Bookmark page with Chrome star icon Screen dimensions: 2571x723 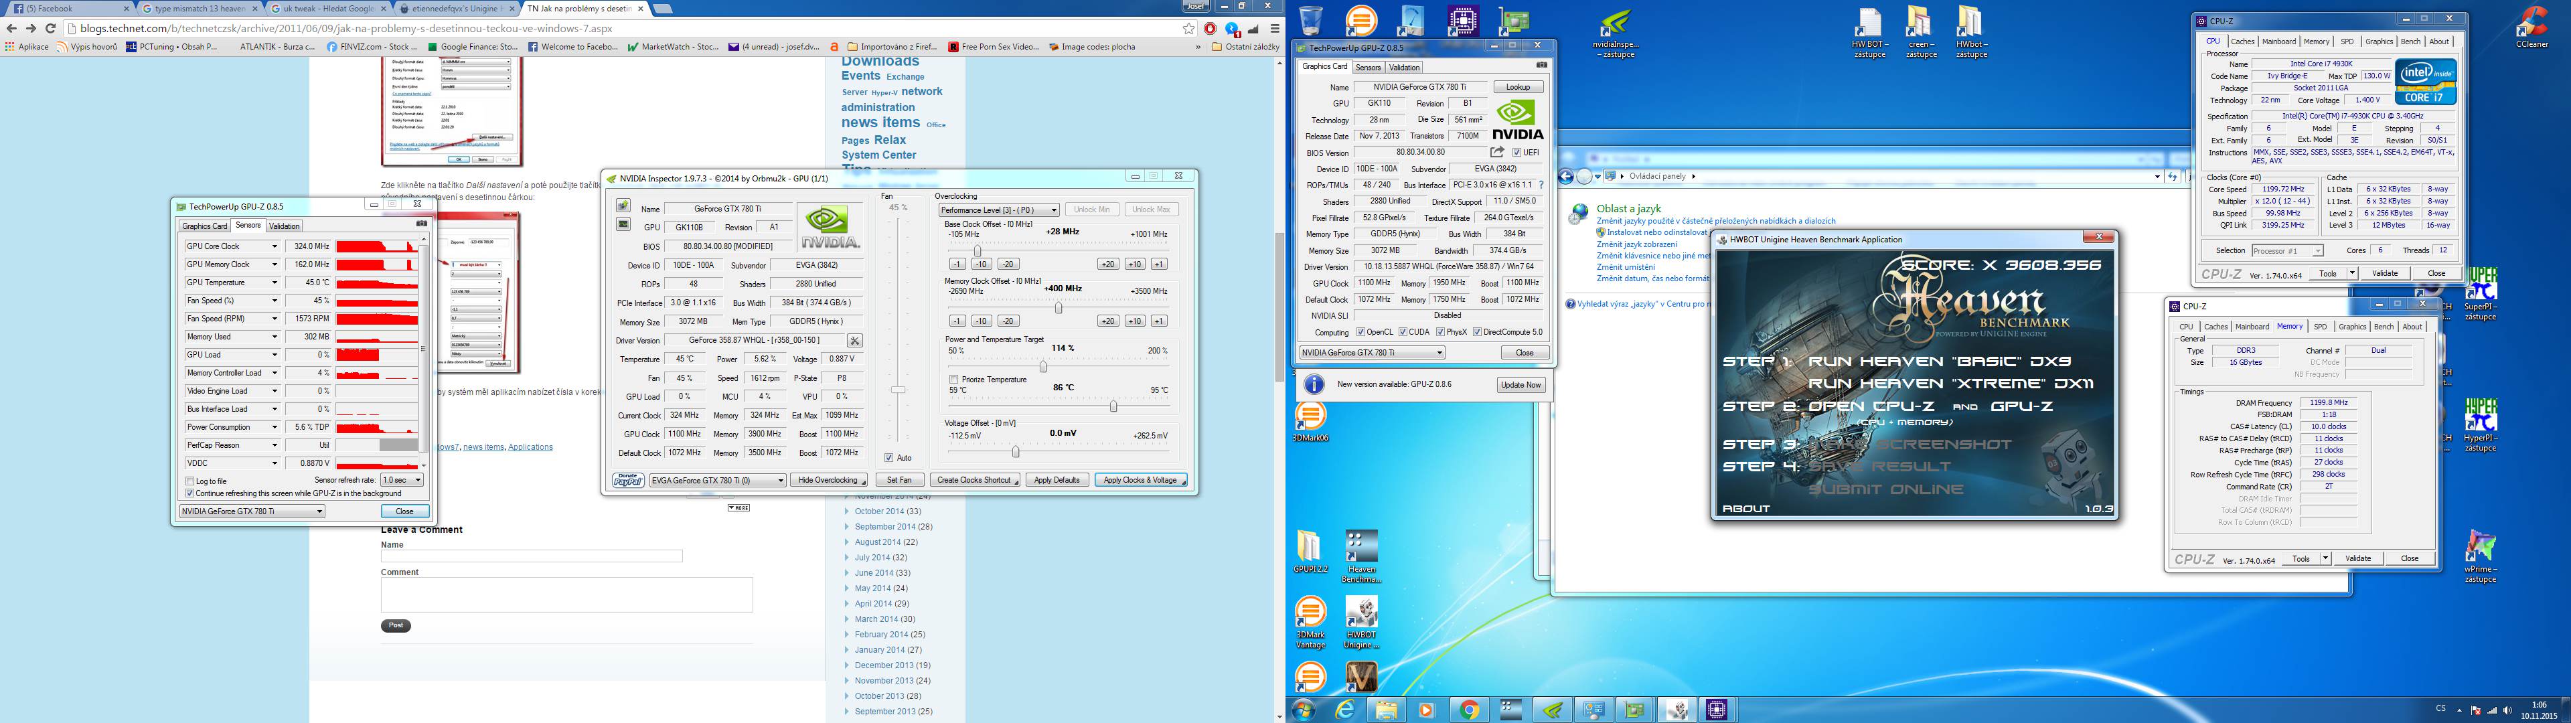(1188, 29)
